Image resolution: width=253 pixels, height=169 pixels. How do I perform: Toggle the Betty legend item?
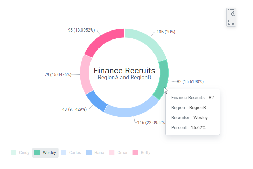[x=142, y=153]
